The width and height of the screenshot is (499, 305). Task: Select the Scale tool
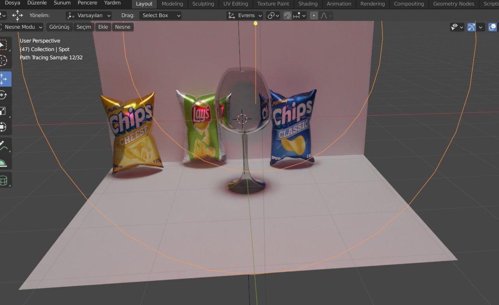3,111
